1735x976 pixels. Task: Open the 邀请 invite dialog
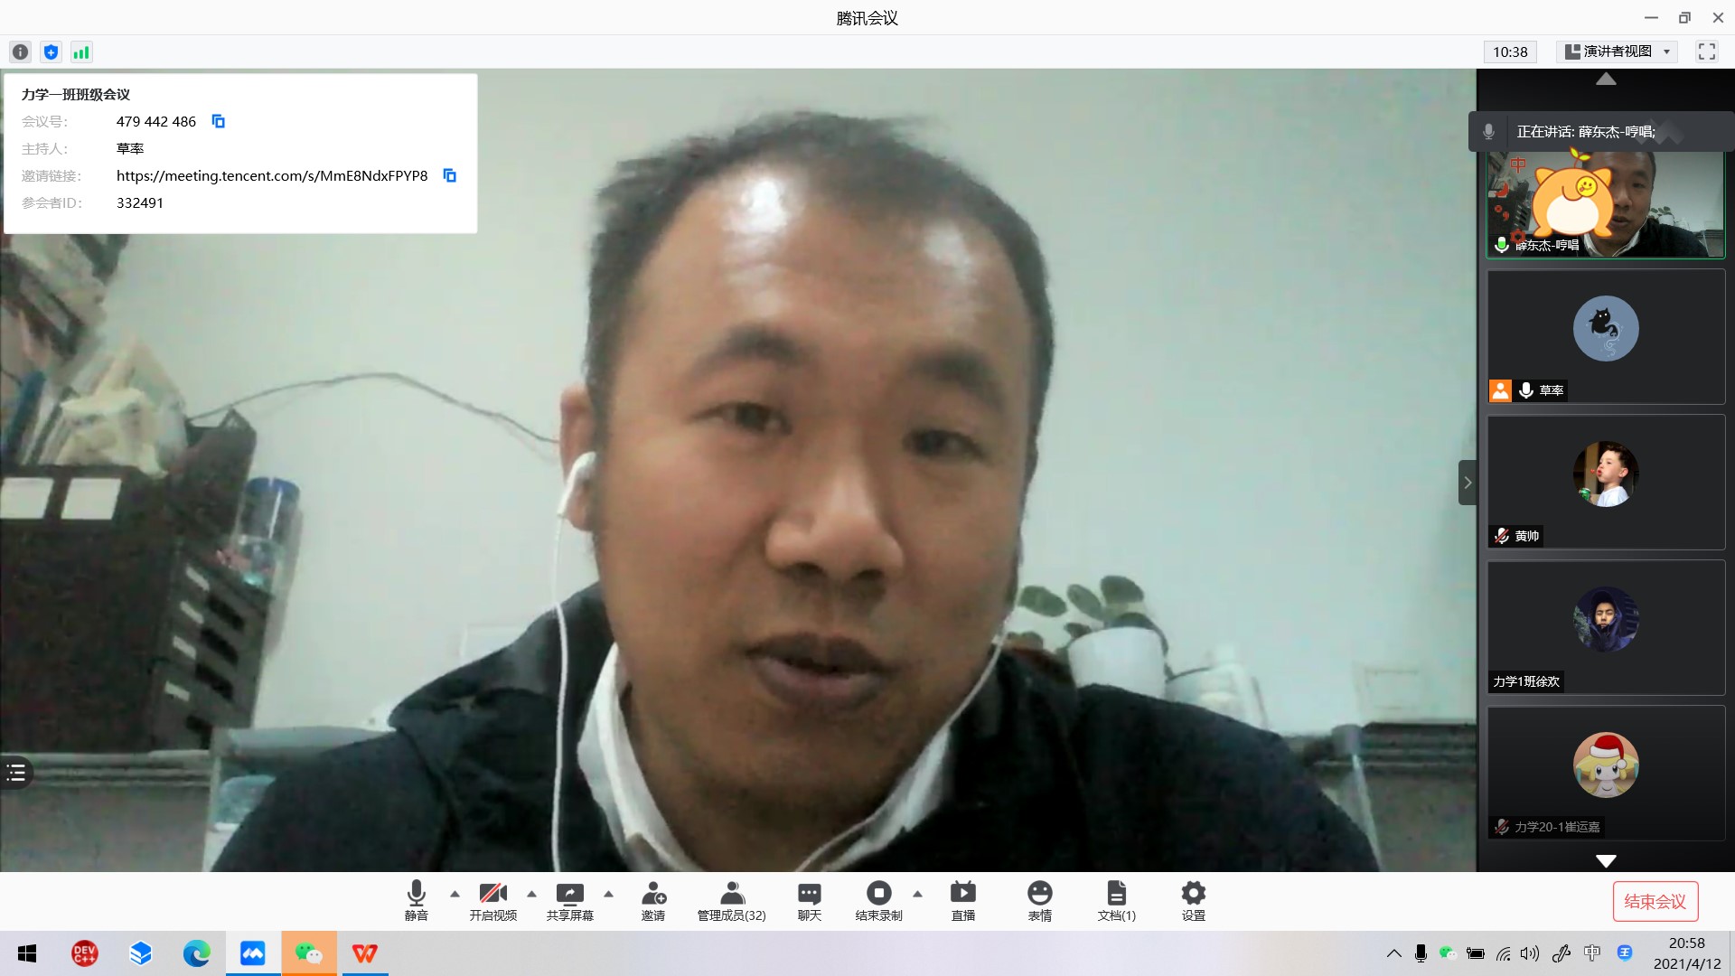click(653, 901)
